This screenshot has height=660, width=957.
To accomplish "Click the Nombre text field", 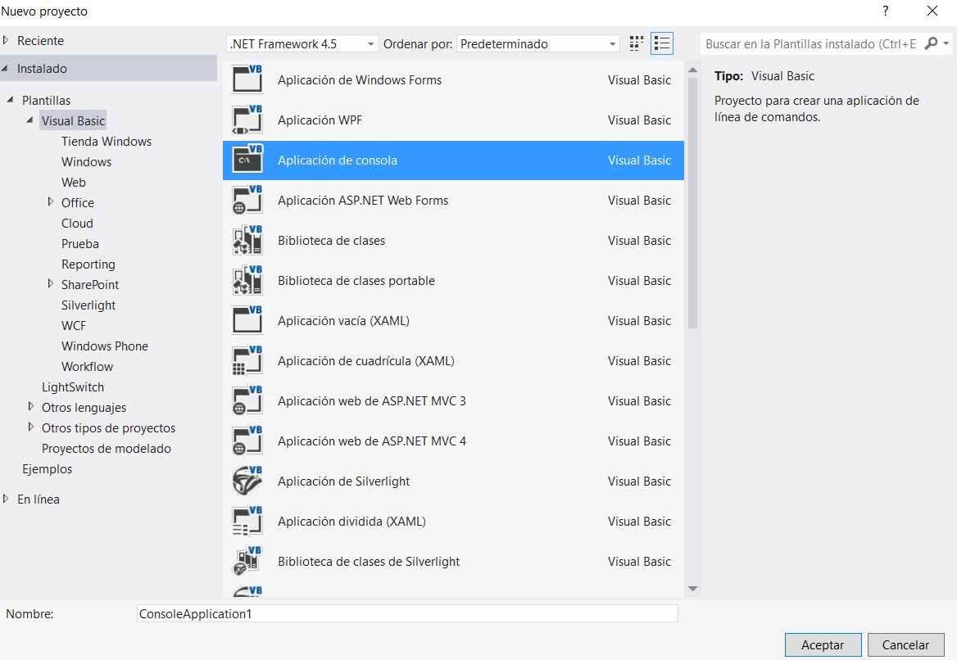I will pos(407,613).
